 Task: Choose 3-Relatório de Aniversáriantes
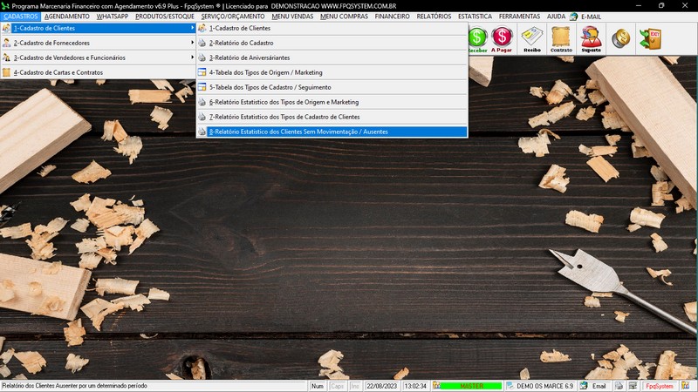tap(332, 57)
